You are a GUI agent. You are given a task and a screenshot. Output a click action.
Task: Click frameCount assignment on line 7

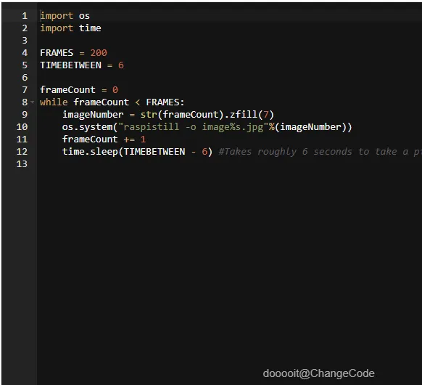tap(79, 90)
